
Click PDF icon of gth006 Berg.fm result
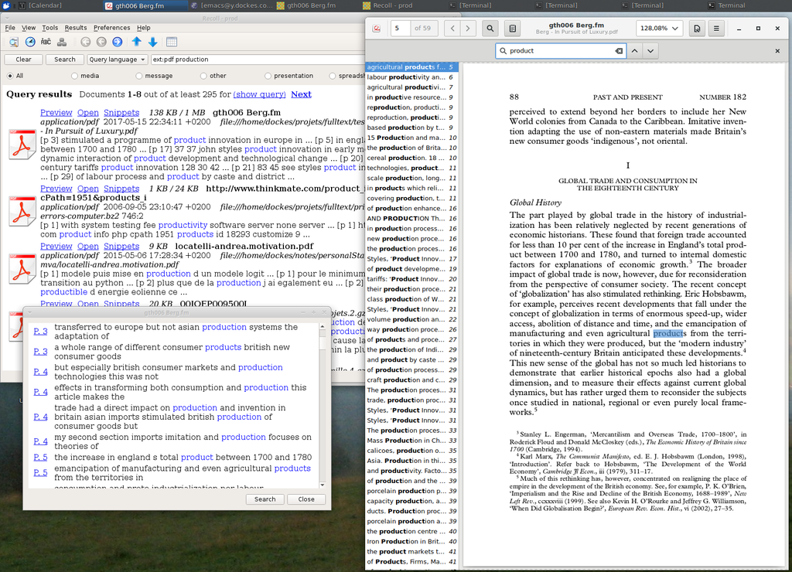pos(22,145)
